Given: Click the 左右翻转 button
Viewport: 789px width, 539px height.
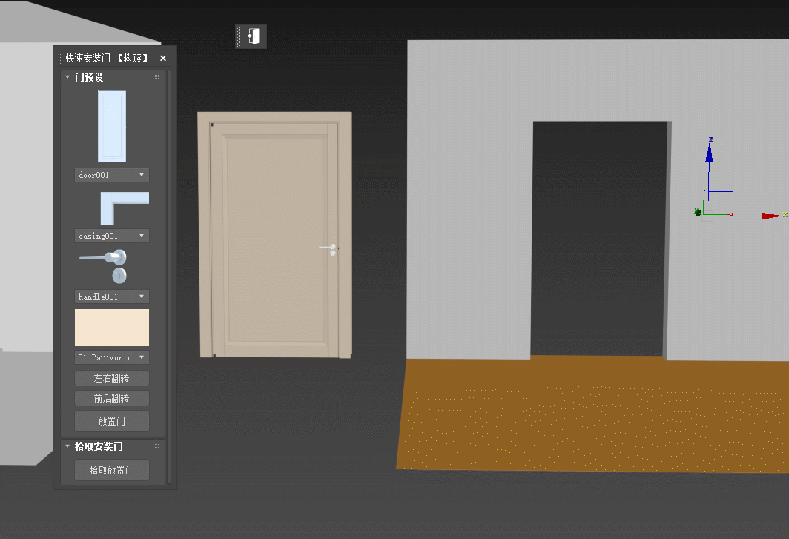Looking at the screenshot, I should (x=112, y=378).
